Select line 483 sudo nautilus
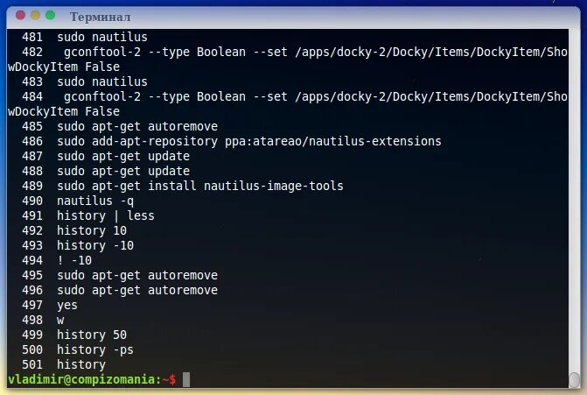The height and width of the screenshot is (395, 587). pyautogui.click(x=85, y=81)
